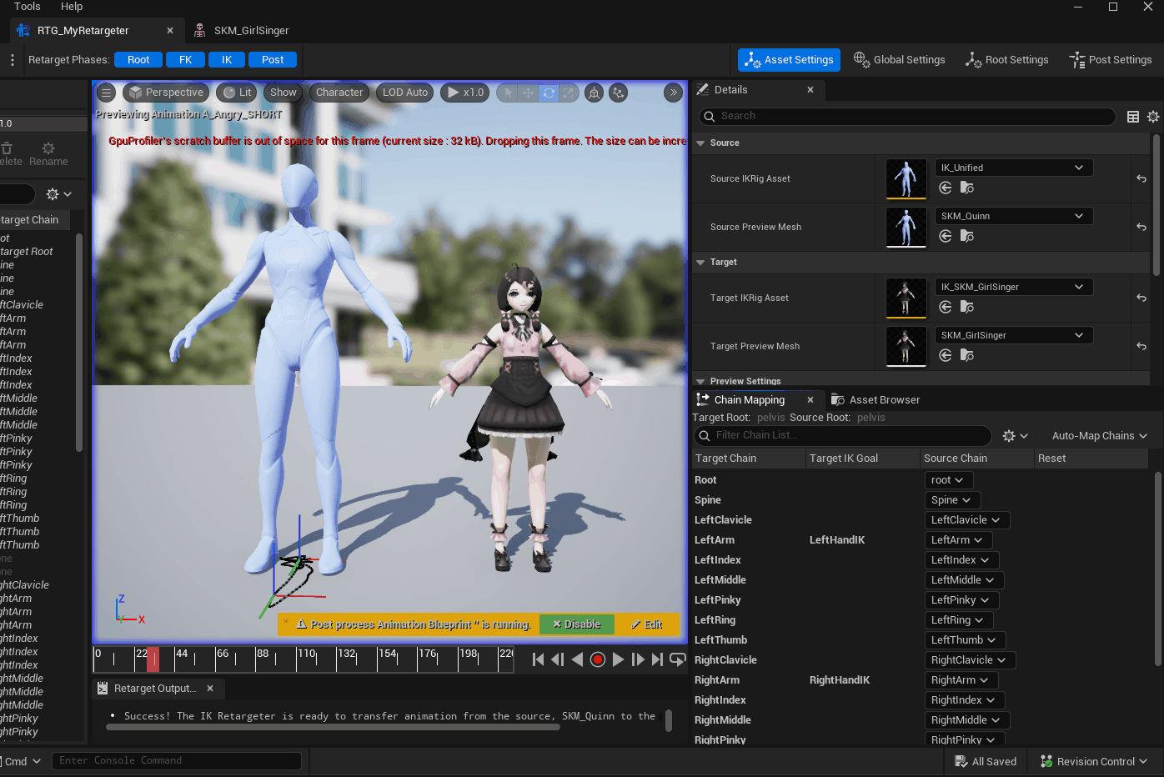Open LeftArm source chain dropdown
This screenshot has height=777, width=1164.
pyautogui.click(x=956, y=540)
